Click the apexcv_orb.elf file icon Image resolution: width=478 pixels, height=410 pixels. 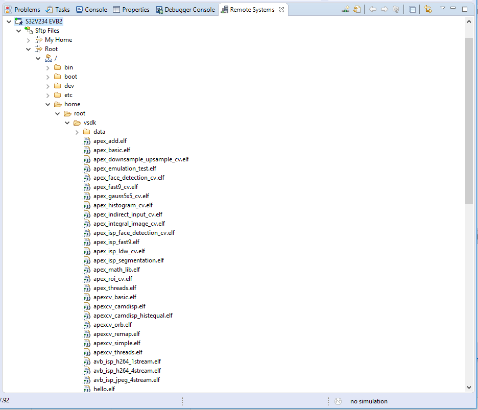tap(87, 325)
